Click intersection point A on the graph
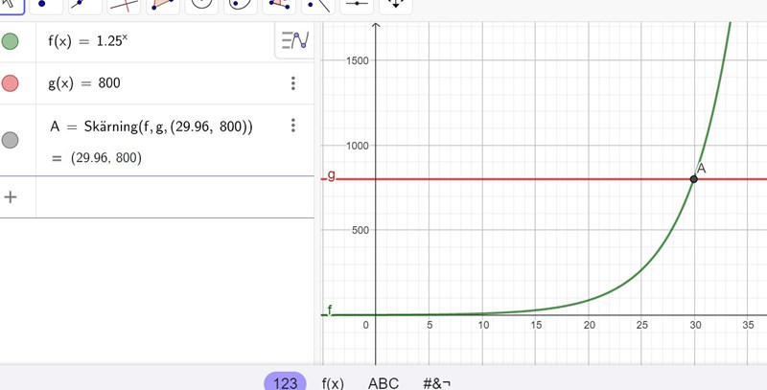This screenshot has height=390, width=767. pos(693,179)
